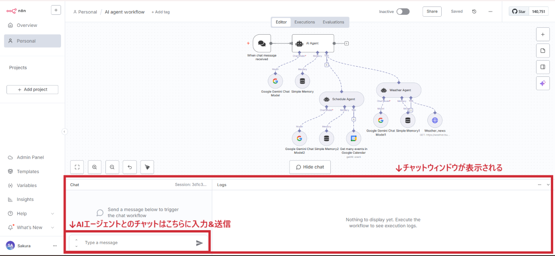Click the Add project button
This screenshot has width=555, height=256.
(32, 89)
